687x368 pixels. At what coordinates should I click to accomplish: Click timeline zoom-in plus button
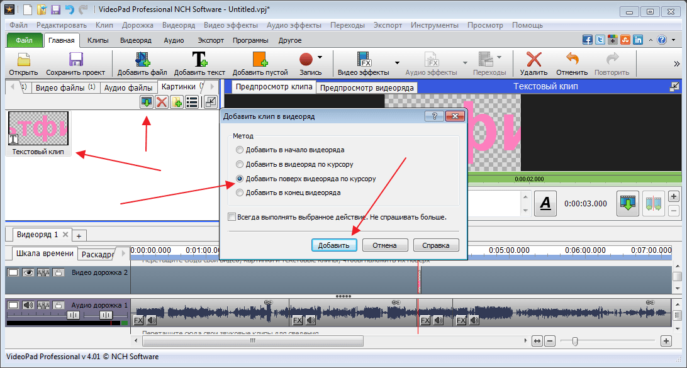(x=666, y=340)
